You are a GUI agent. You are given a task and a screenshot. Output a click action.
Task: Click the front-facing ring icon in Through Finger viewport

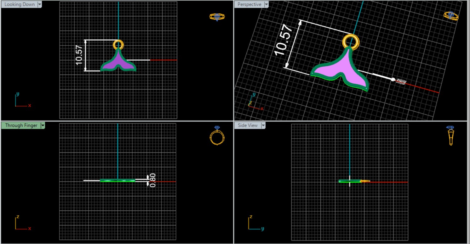click(217, 136)
